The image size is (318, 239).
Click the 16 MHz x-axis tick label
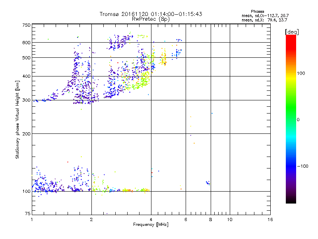coord(270,219)
